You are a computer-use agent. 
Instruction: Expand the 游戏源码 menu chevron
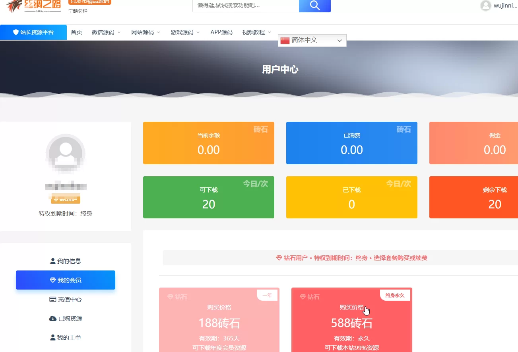point(198,33)
